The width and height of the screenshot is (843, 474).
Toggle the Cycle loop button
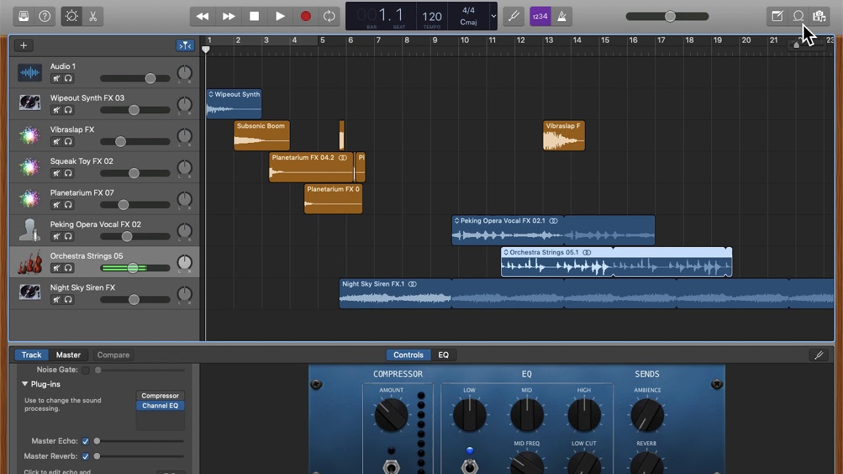pos(329,16)
